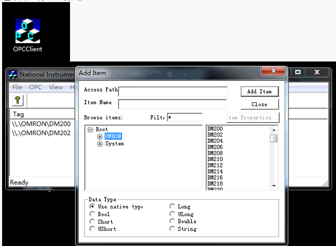
Task: Choose the Bool data type option
Action: click(92, 214)
